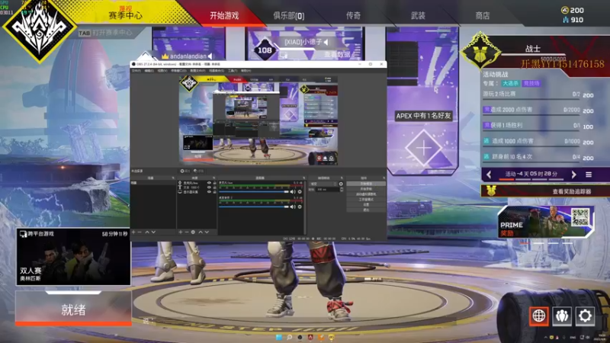Open 设置 in OBS controls

click(x=366, y=204)
